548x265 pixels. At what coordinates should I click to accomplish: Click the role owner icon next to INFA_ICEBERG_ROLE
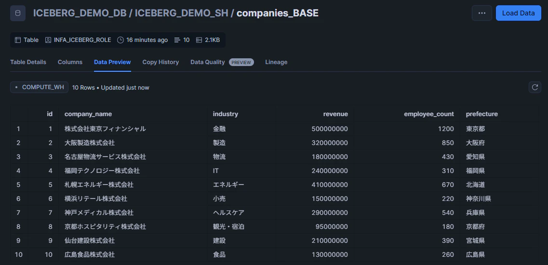48,40
